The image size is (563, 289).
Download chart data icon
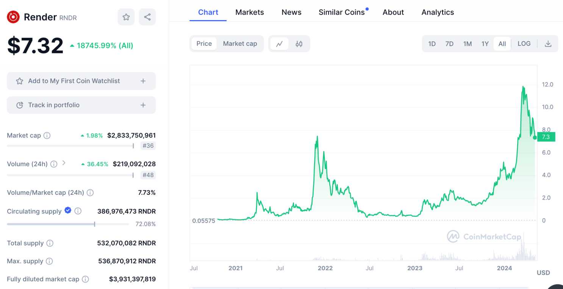click(548, 44)
